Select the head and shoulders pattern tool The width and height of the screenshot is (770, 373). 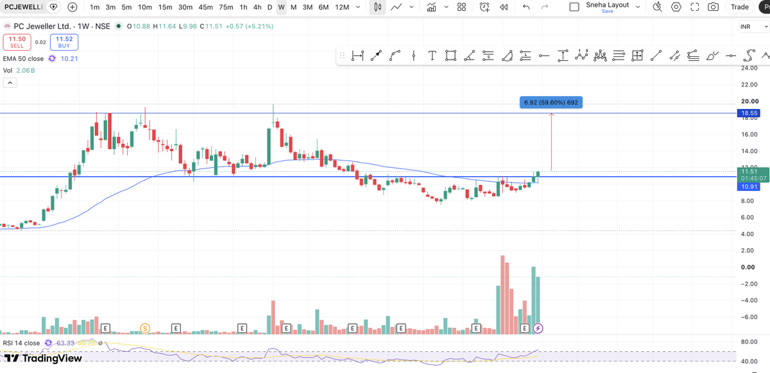tap(600, 56)
